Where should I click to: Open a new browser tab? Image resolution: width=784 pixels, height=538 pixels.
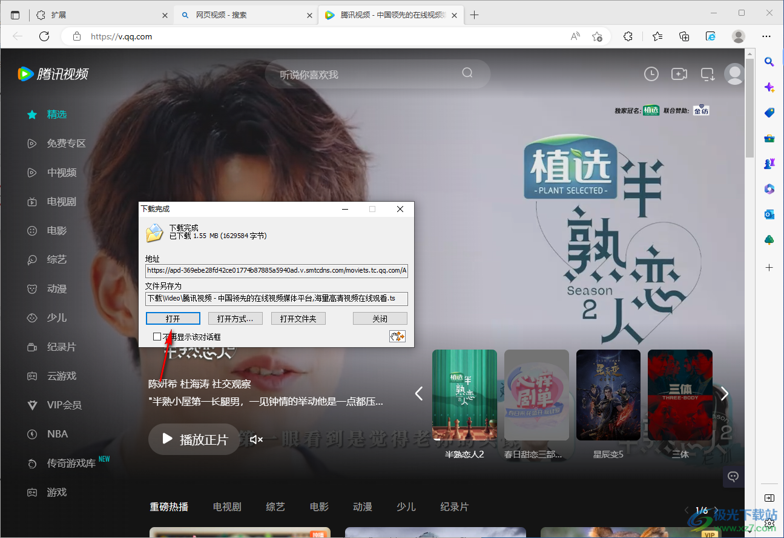pyautogui.click(x=474, y=15)
